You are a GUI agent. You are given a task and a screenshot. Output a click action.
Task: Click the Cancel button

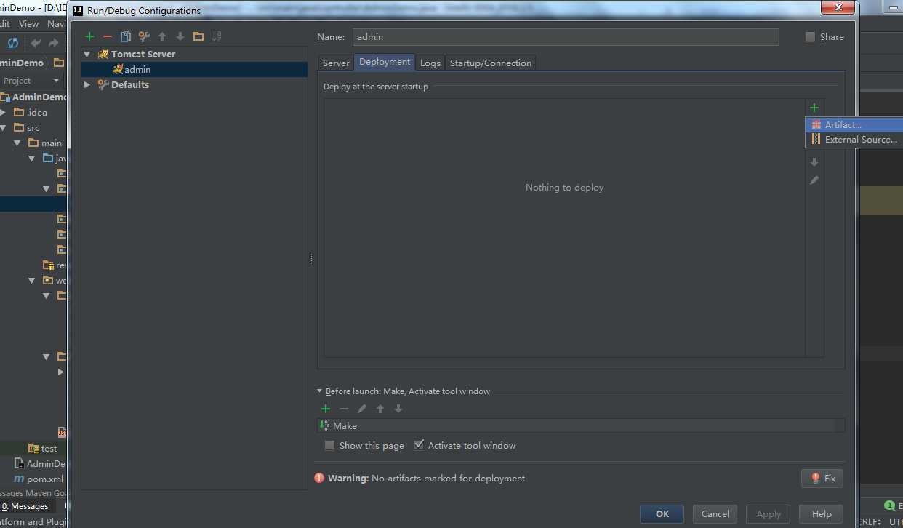point(715,513)
